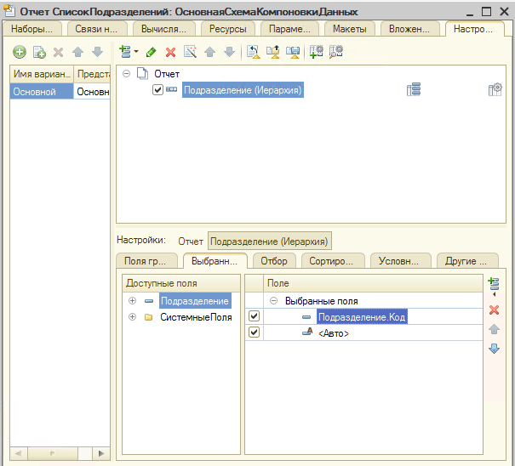Expand the СистемныеПоля folder node

coord(132,317)
